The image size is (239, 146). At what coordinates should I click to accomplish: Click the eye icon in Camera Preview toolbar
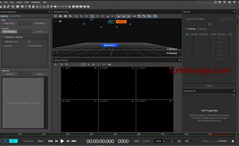(109, 64)
